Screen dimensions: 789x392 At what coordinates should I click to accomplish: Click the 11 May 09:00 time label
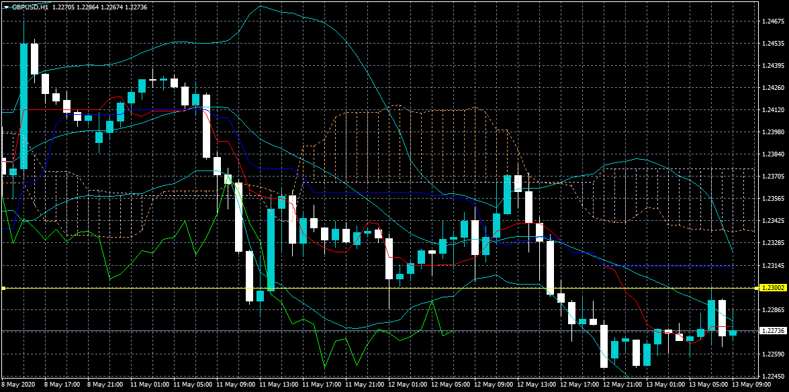(236, 385)
